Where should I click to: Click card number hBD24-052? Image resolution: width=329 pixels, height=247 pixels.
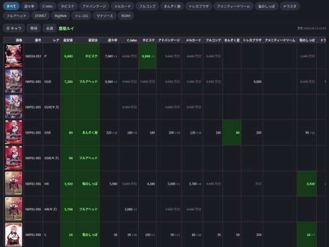click(x=33, y=56)
